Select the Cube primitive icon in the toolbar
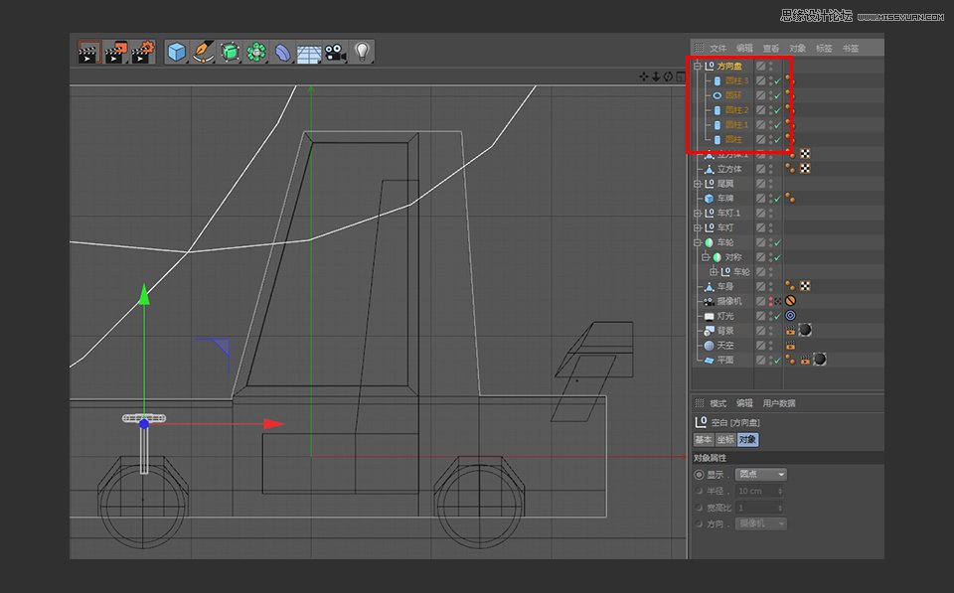The height and width of the screenshot is (593, 954). click(x=177, y=53)
